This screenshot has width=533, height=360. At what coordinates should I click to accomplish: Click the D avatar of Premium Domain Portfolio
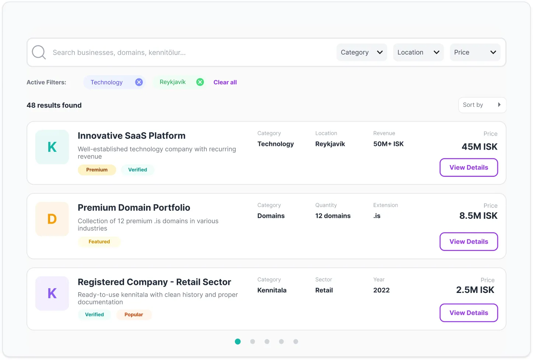click(x=52, y=219)
